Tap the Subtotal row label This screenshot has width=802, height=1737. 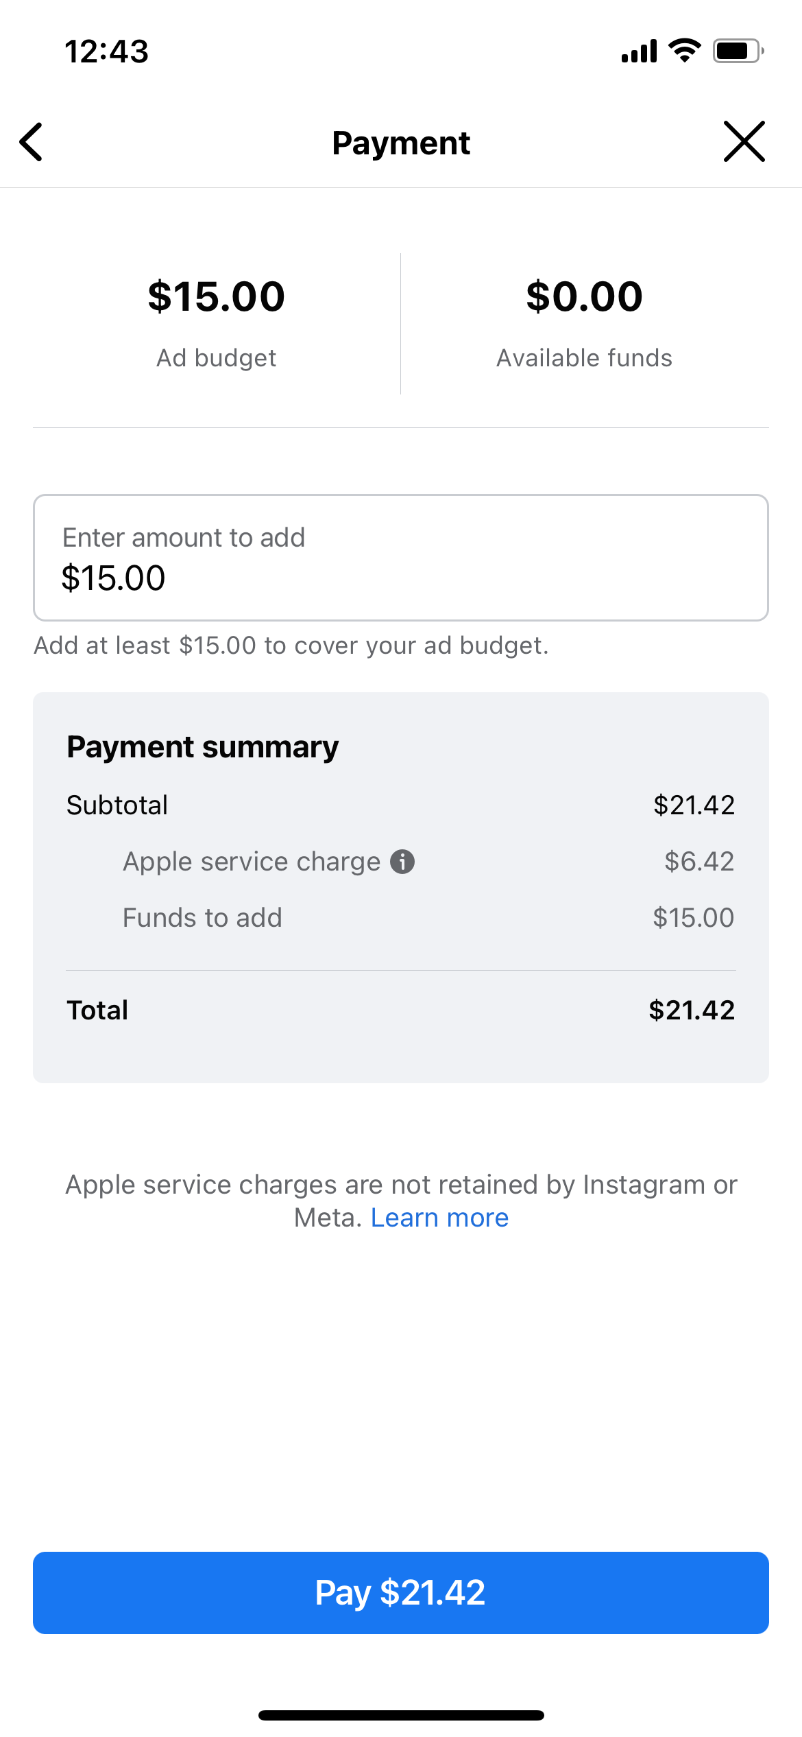(x=117, y=805)
